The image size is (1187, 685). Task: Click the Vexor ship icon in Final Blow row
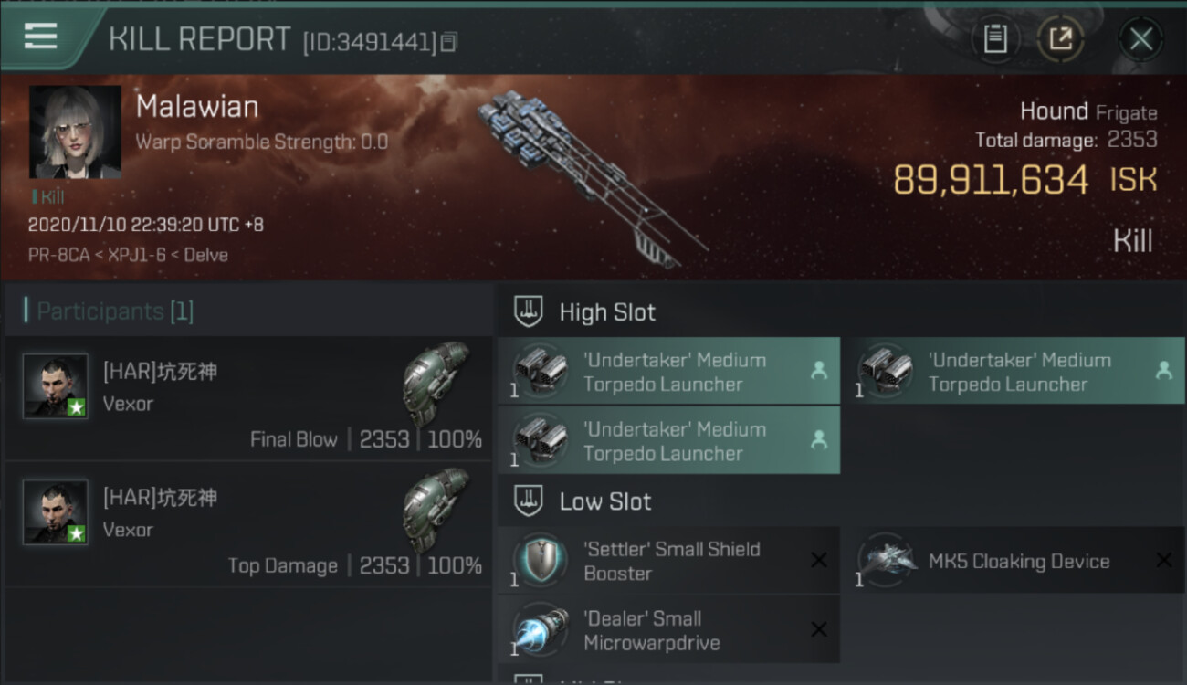[x=436, y=383]
